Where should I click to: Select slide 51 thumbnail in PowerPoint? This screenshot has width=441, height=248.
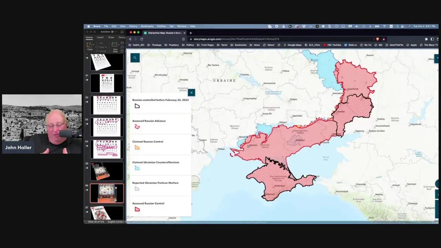(x=107, y=83)
